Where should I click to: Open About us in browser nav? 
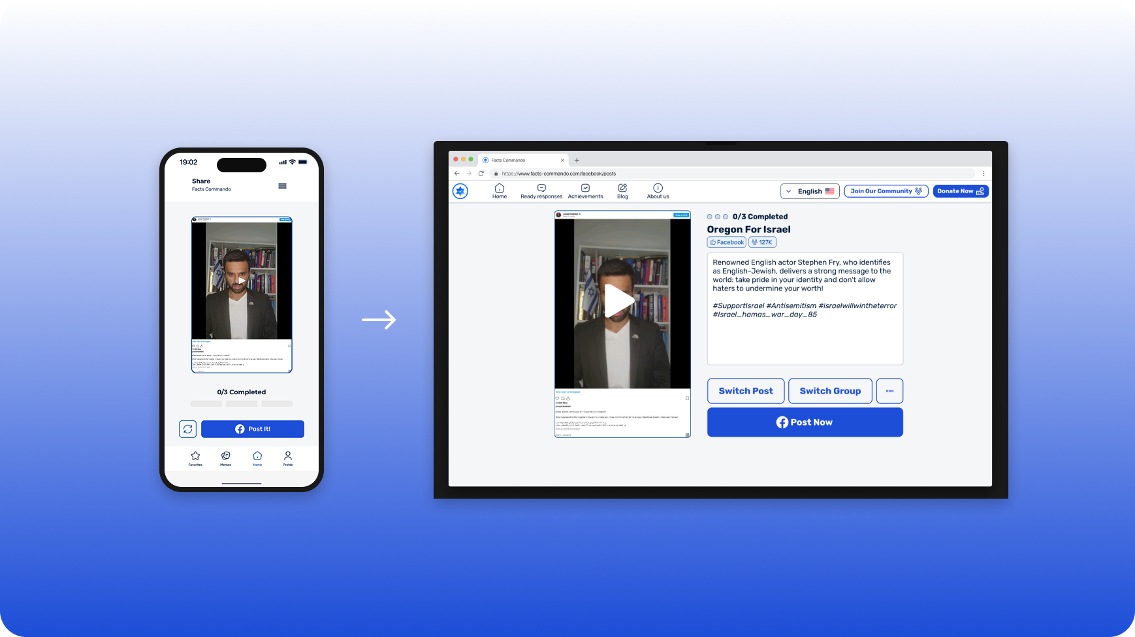pyautogui.click(x=658, y=191)
